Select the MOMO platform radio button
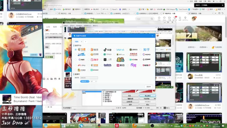227x128 pixels. pyautogui.click(x=141, y=54)
